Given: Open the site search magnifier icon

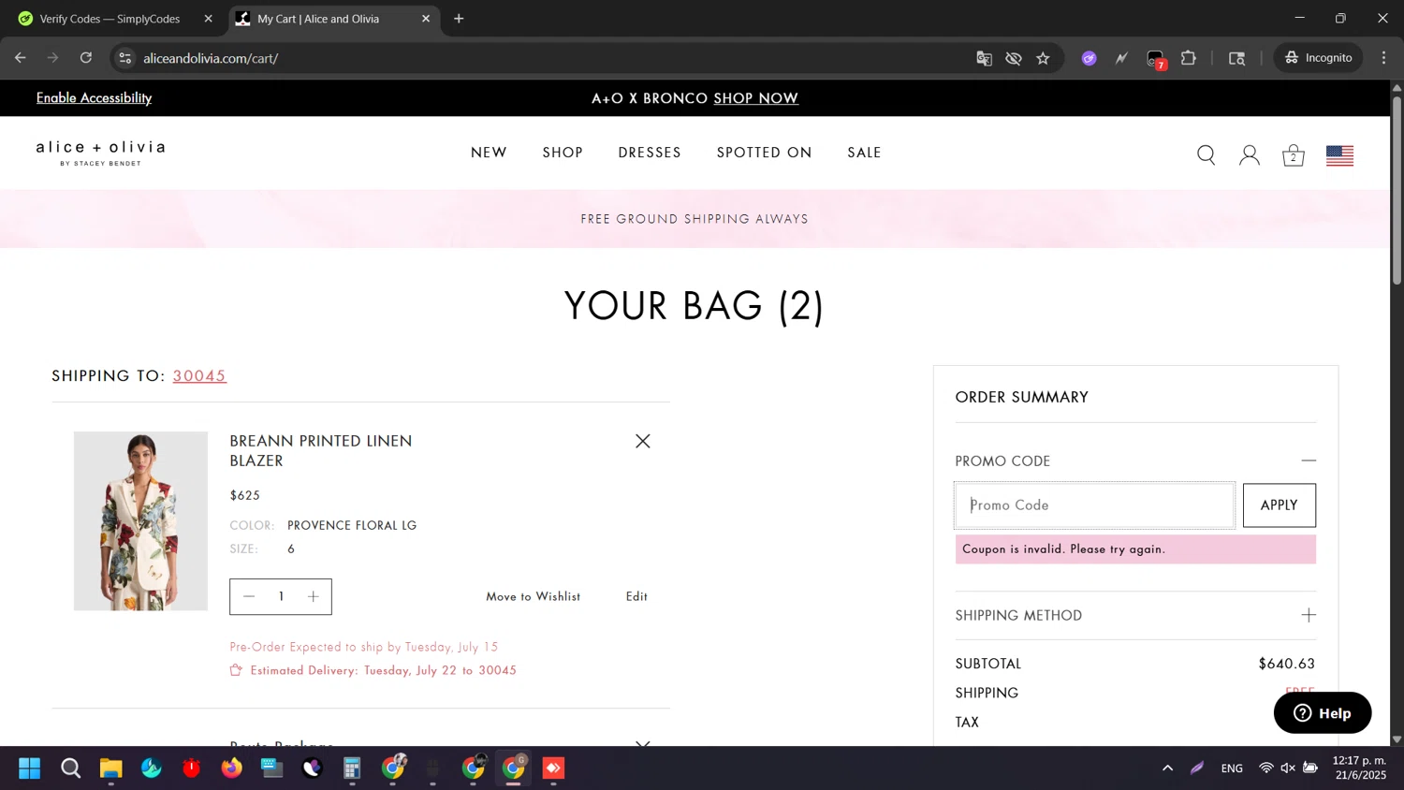Looking at the screenshot, I should click(x=1206, y=154).
